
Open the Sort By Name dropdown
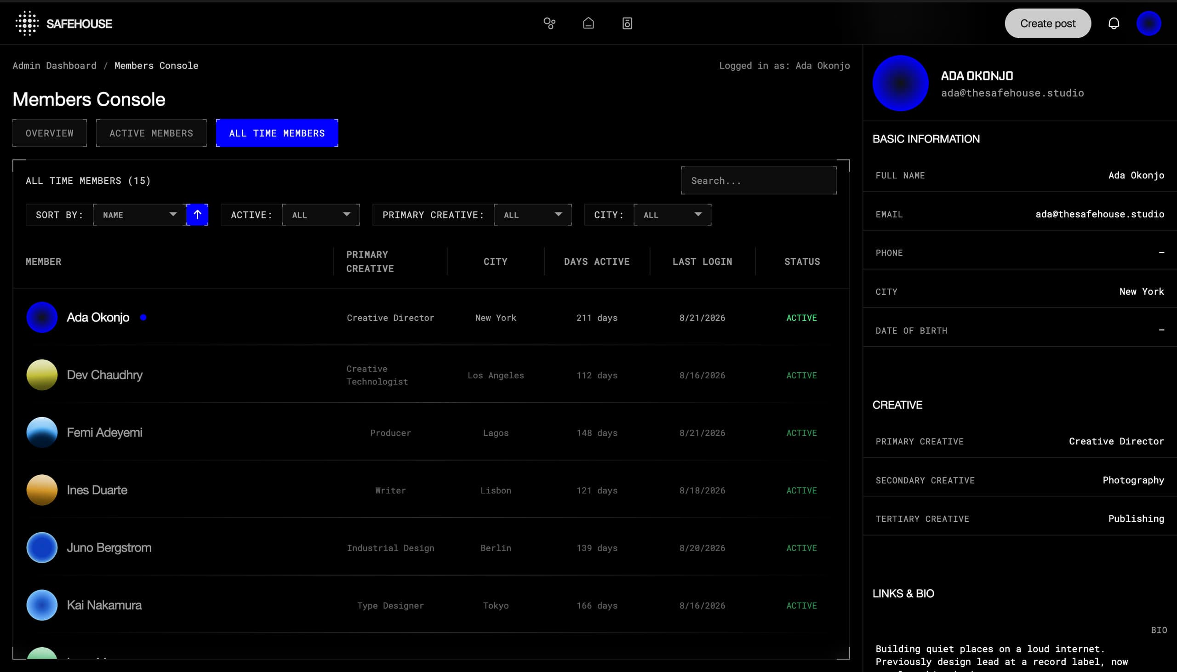click(139, 215)
